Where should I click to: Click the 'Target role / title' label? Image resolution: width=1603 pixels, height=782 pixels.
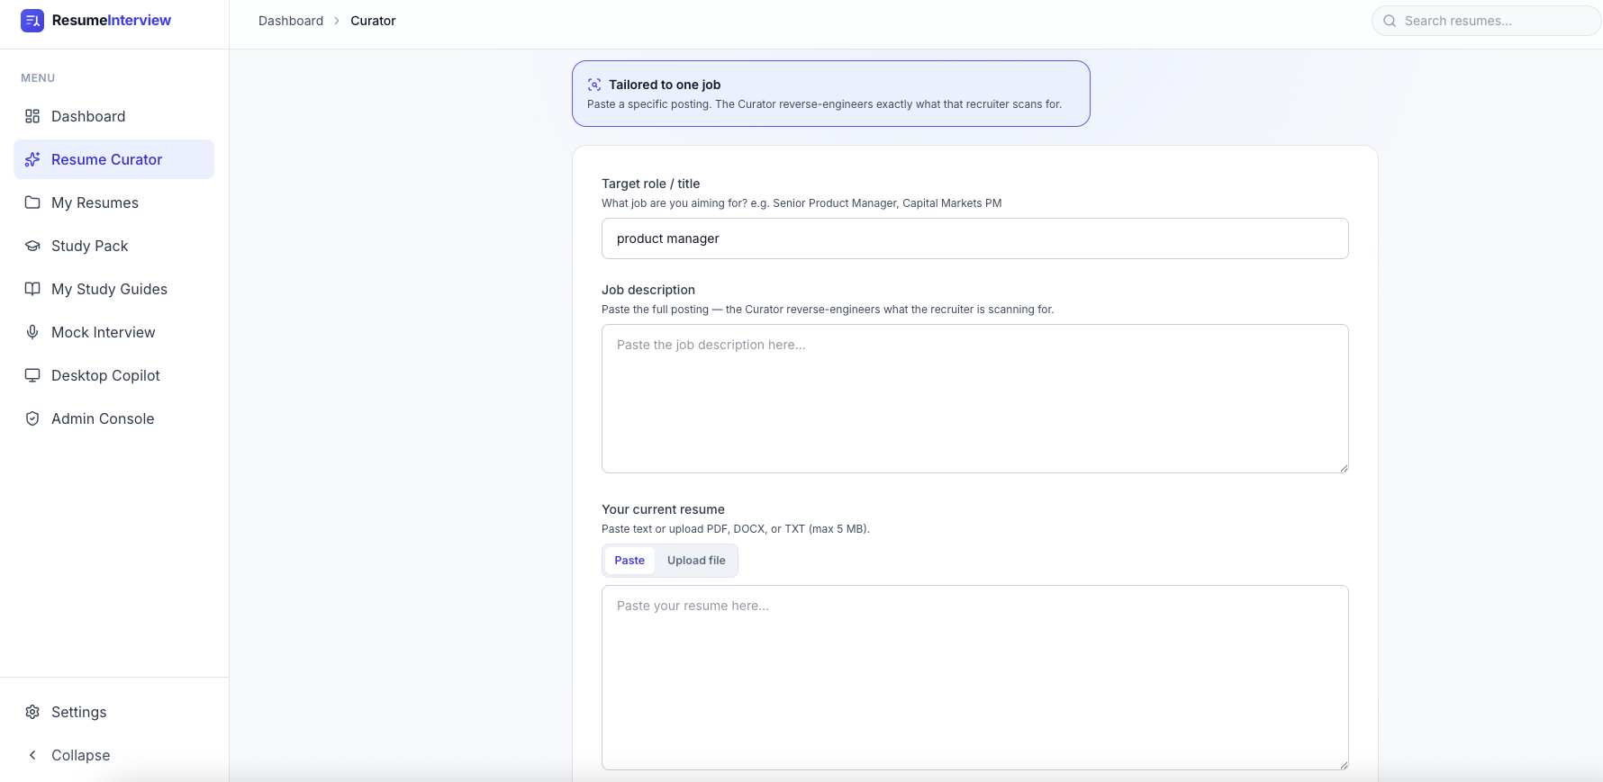[650, 184]
